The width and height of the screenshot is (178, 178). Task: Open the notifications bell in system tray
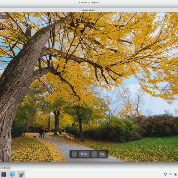tap(165, 174)
